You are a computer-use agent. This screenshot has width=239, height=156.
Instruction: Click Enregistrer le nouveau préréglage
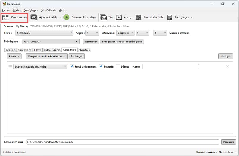click(122, 42)
